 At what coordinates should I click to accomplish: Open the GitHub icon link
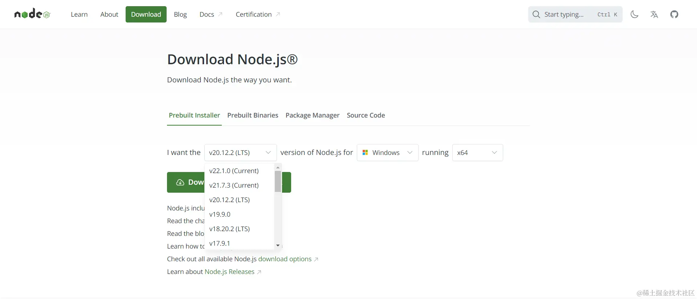coord(674,15)
